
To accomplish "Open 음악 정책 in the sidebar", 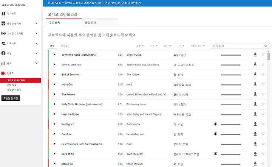I will point(12,85).
